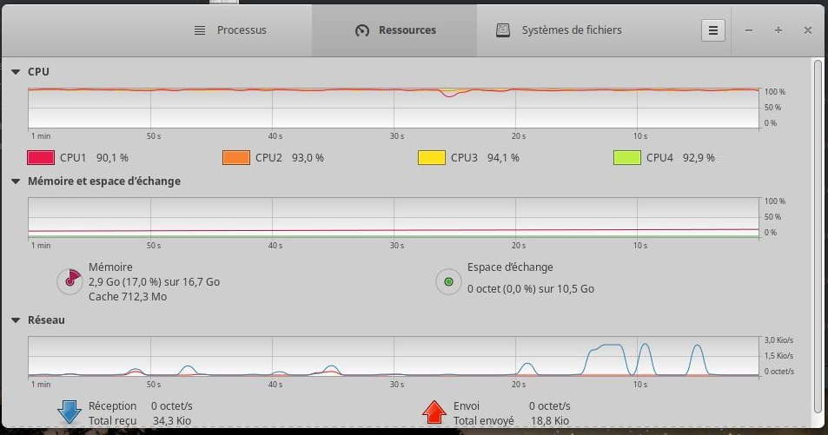Click the Réseau section heading
The width and height of the screenshot is (828, 435).
46,320
